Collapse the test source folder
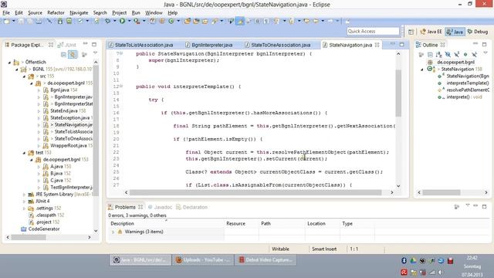The height and width of the screenshot is (278, 494). (24, 153)
